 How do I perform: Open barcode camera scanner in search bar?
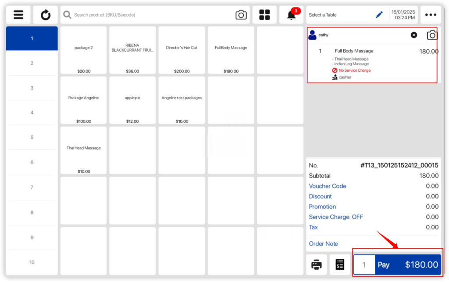(x=241, y=15)
